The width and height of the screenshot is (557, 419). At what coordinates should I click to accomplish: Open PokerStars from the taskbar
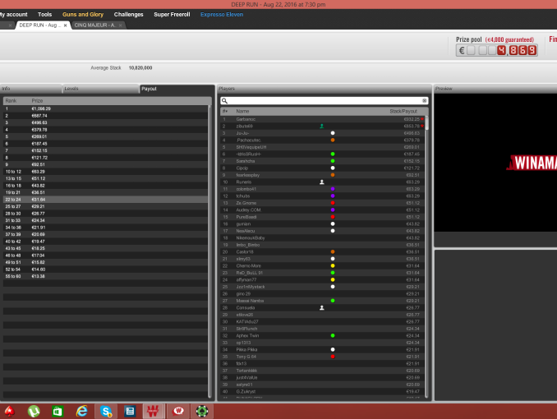(11, 411)
